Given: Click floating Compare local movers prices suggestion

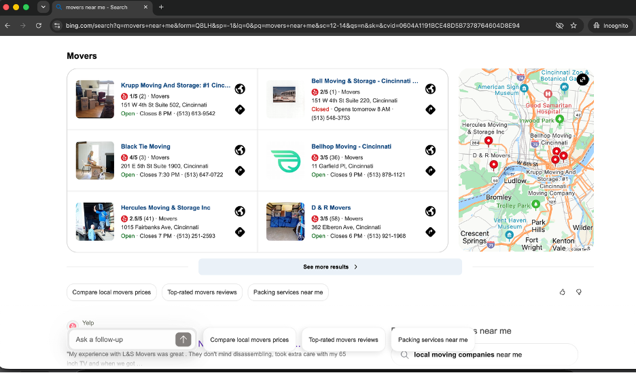Looking at the screenshot, I should coord(249,340).
